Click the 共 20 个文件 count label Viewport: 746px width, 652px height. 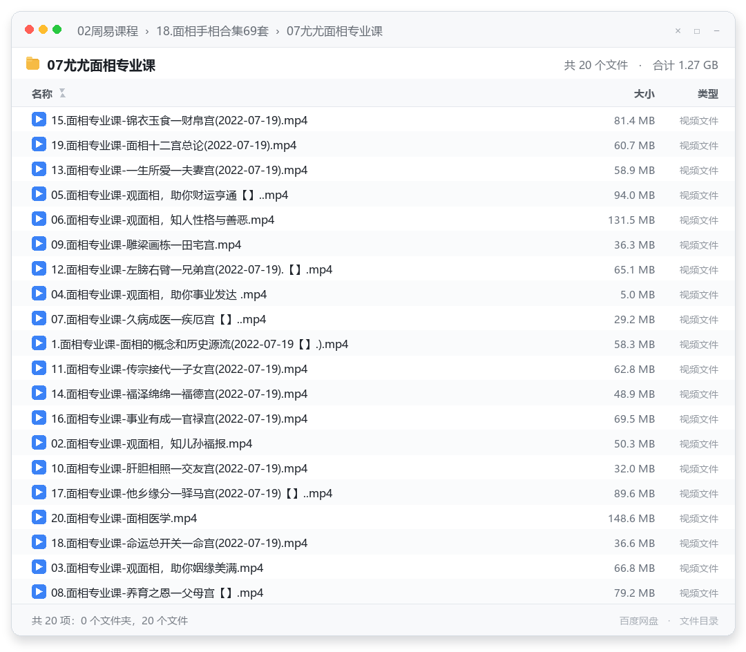(595, 65)
